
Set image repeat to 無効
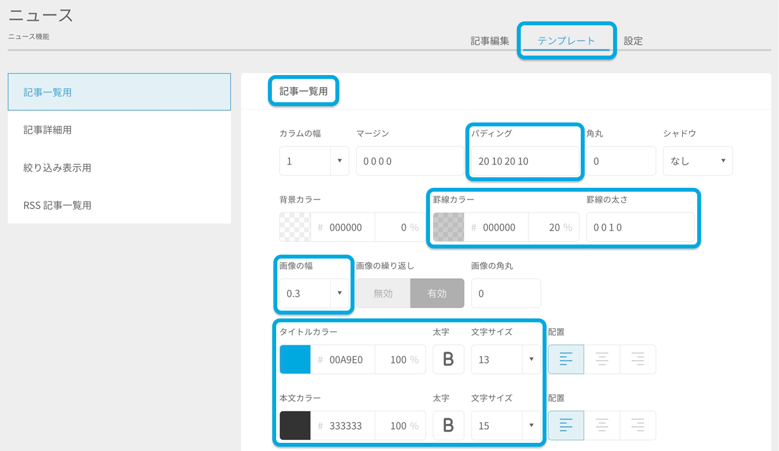click(x=383, y=293)
